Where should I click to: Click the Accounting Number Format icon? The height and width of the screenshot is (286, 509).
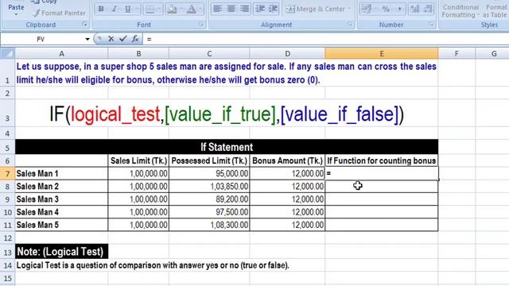point(367,9)
